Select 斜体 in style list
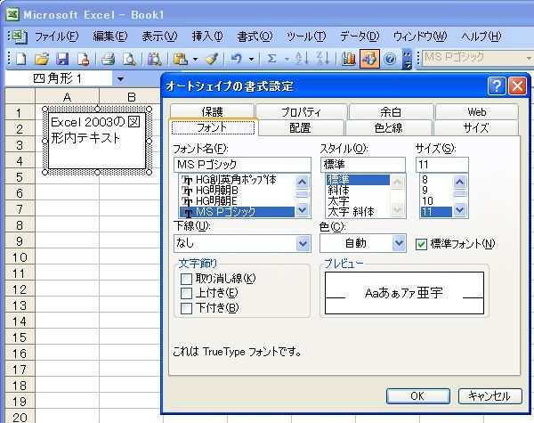 (358, 191)
